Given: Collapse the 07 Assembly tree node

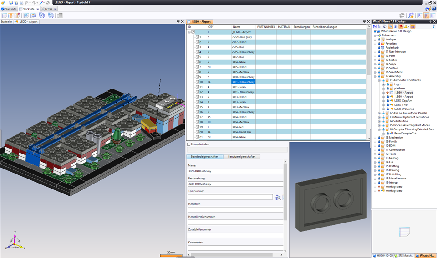Looking at the screenshot, I should [375, 76].
